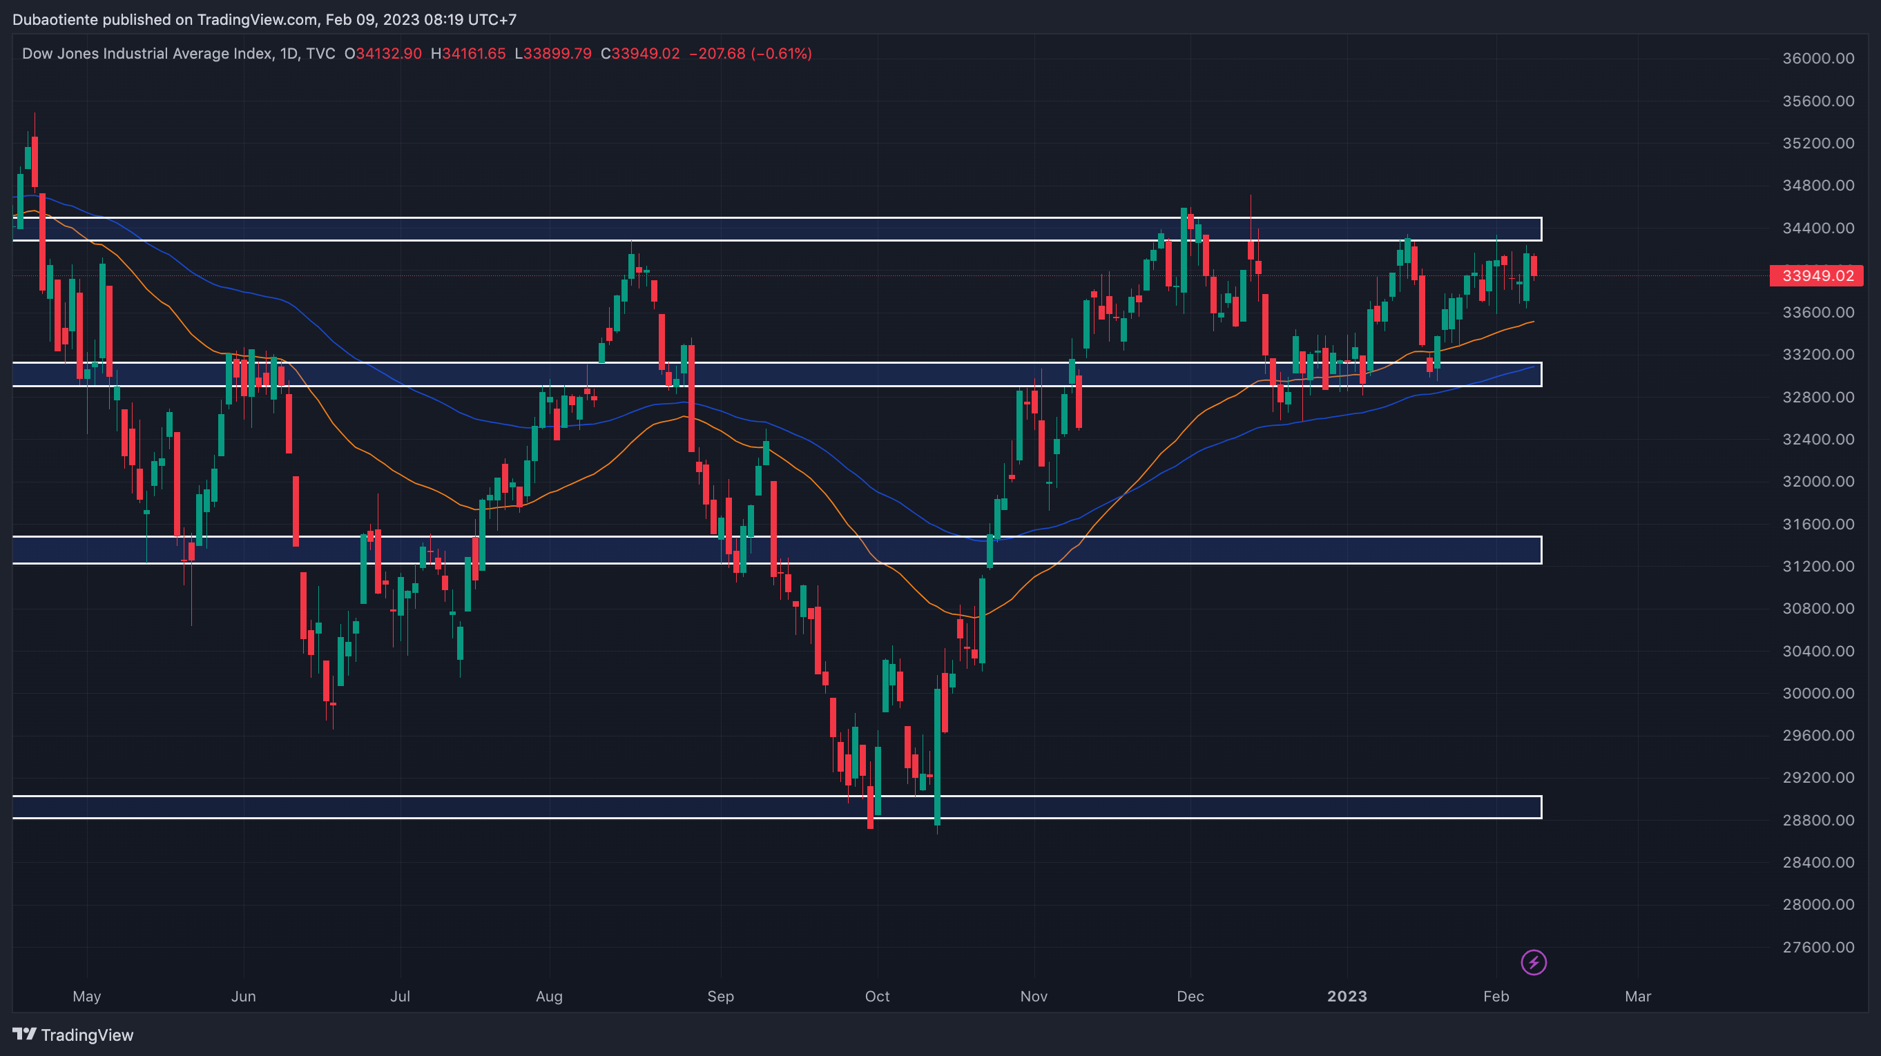1881x1056 pixels.
Task: Click the Jul label on time axis
Action: pos(400,997)
